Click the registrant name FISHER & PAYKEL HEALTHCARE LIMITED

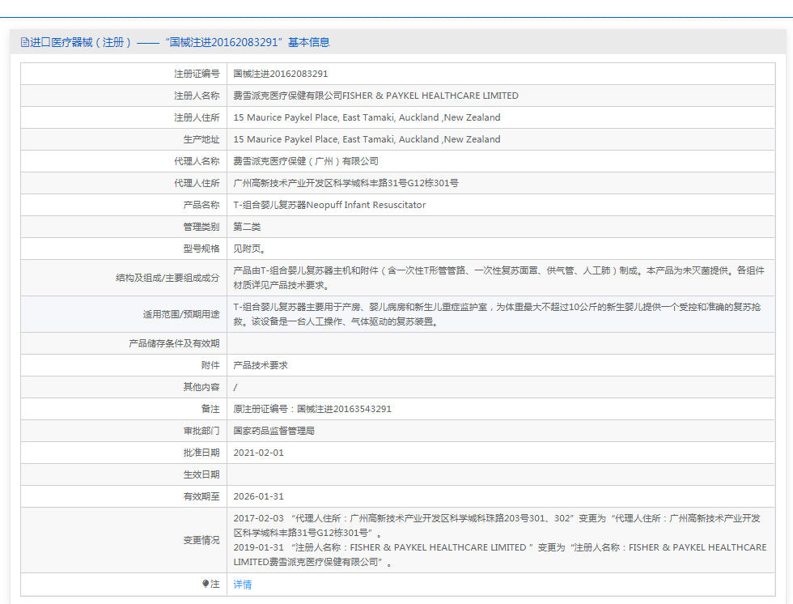375,96
